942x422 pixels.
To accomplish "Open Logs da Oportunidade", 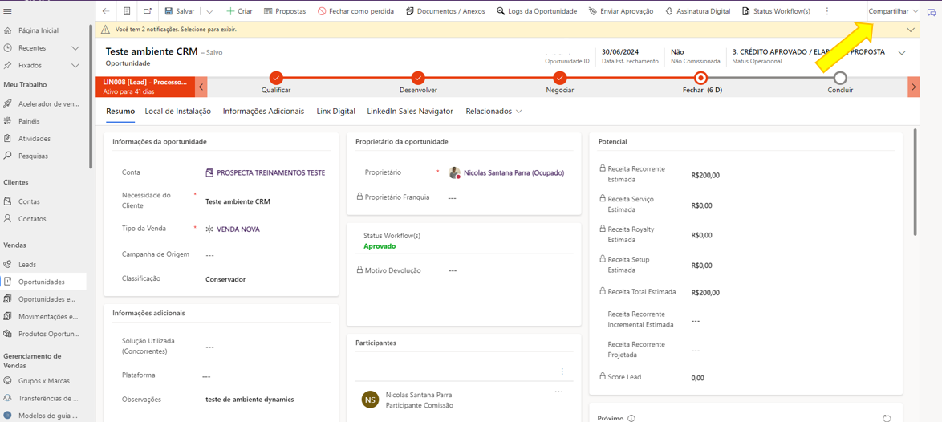I will coord(537,11).
